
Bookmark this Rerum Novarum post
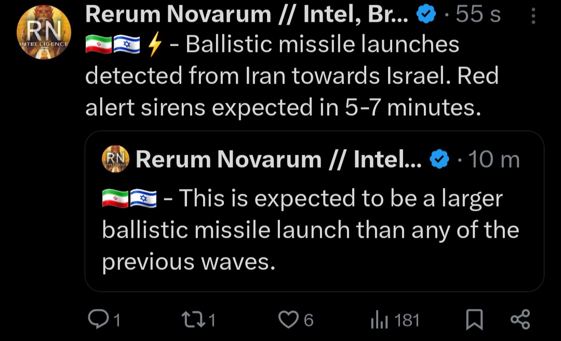(x=474, y=319)
